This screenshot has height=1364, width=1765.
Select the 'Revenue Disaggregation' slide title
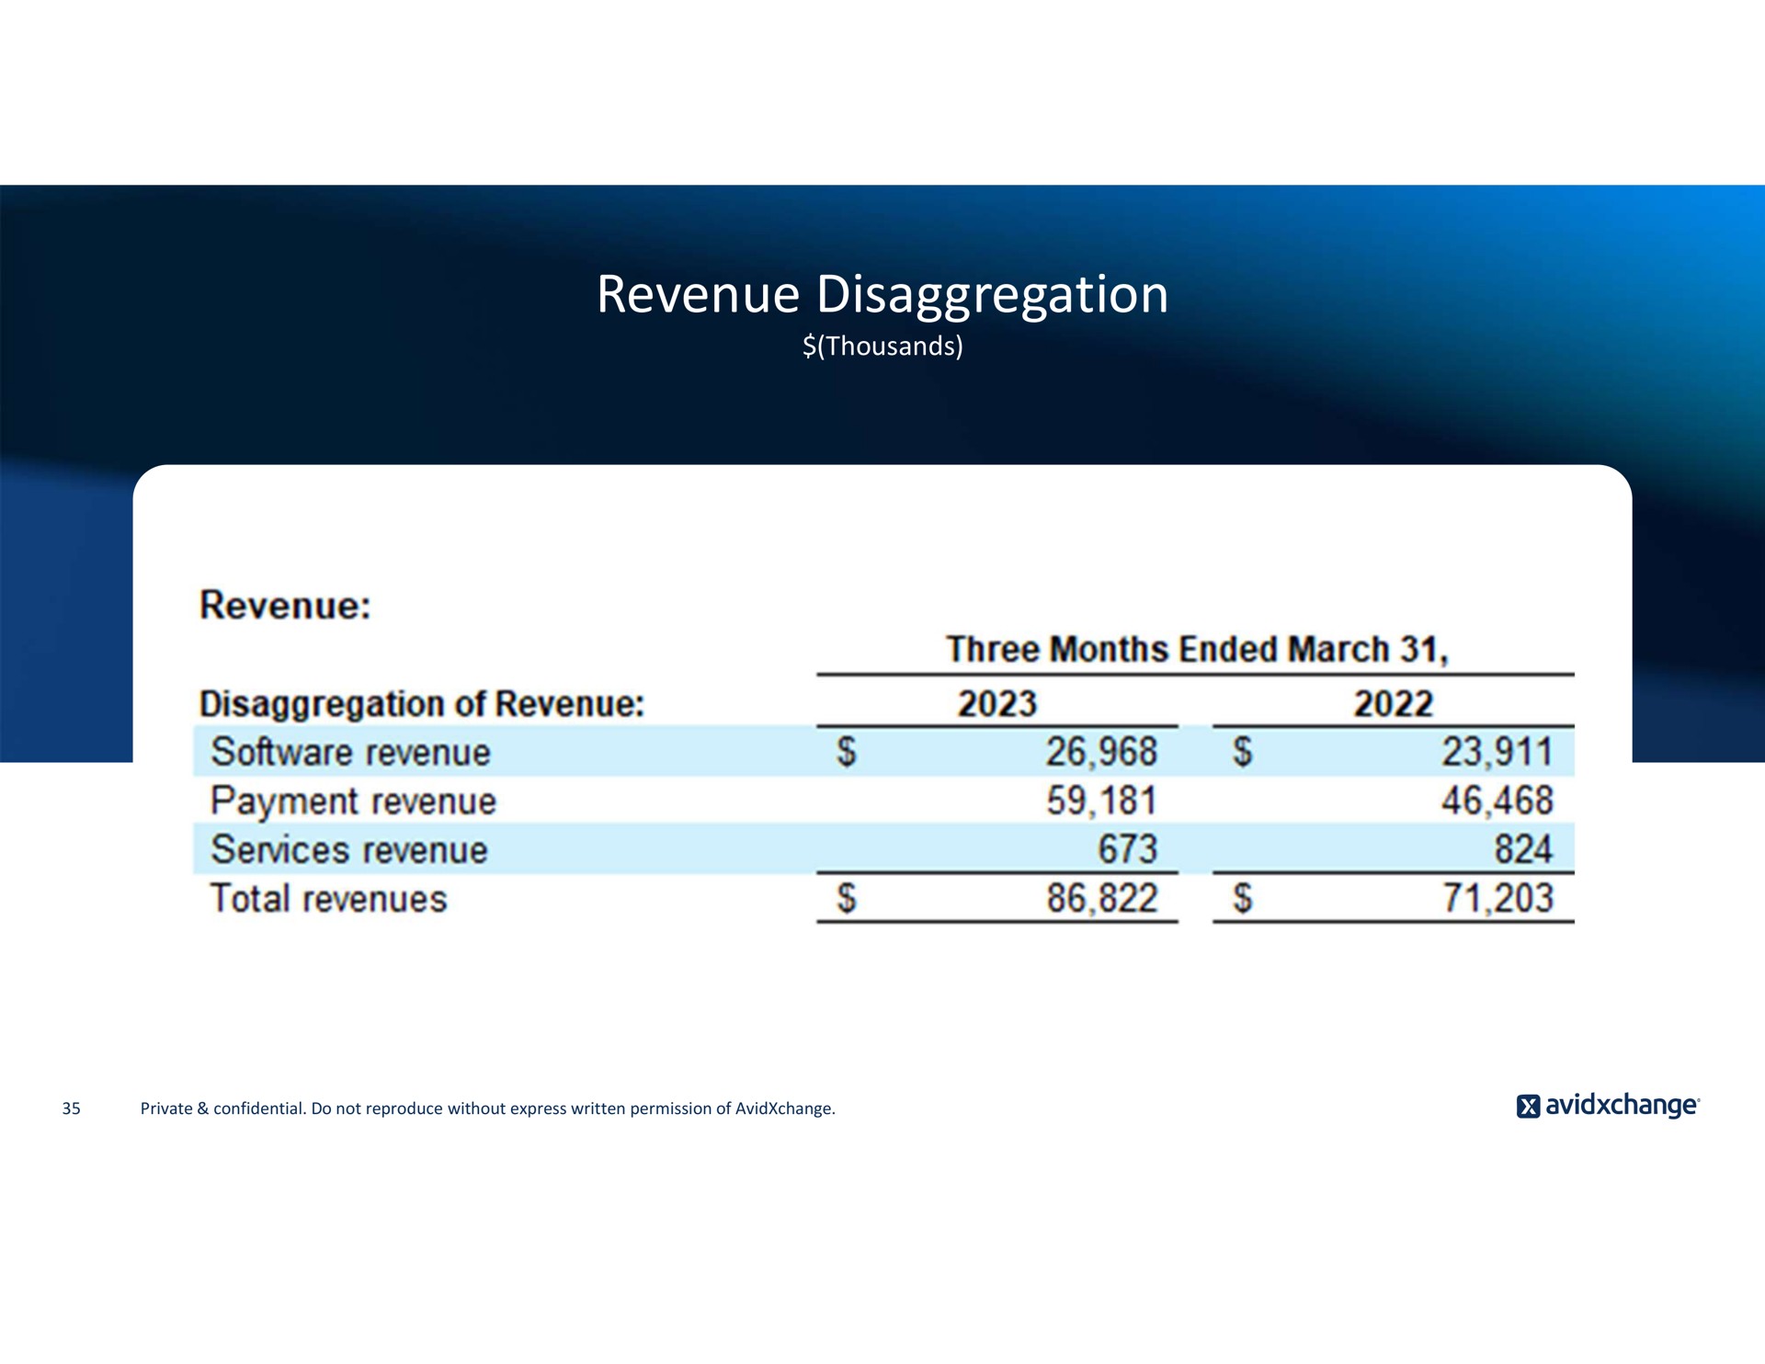pos(882,296)
